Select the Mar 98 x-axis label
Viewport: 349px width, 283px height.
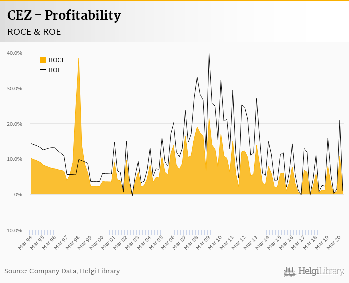pos(73,243)
